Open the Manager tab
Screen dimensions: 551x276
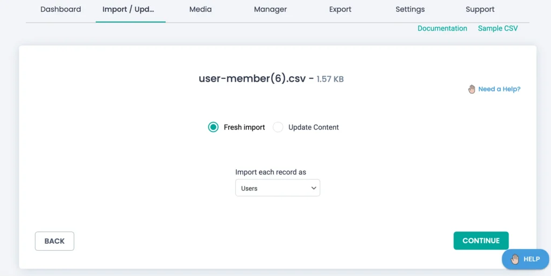tap(270, 9)
